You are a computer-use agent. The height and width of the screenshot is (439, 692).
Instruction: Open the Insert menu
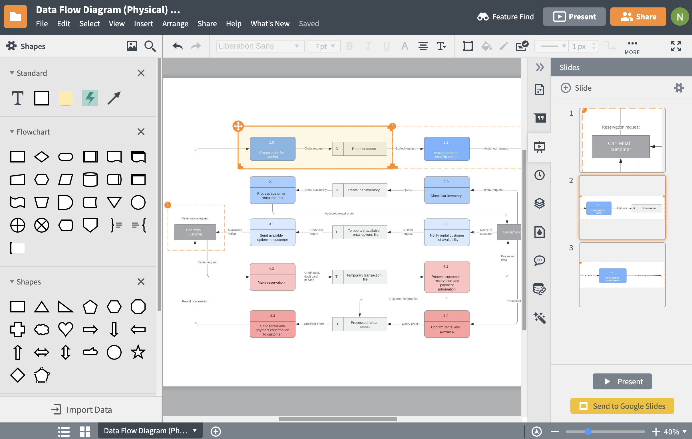[144, 24]
